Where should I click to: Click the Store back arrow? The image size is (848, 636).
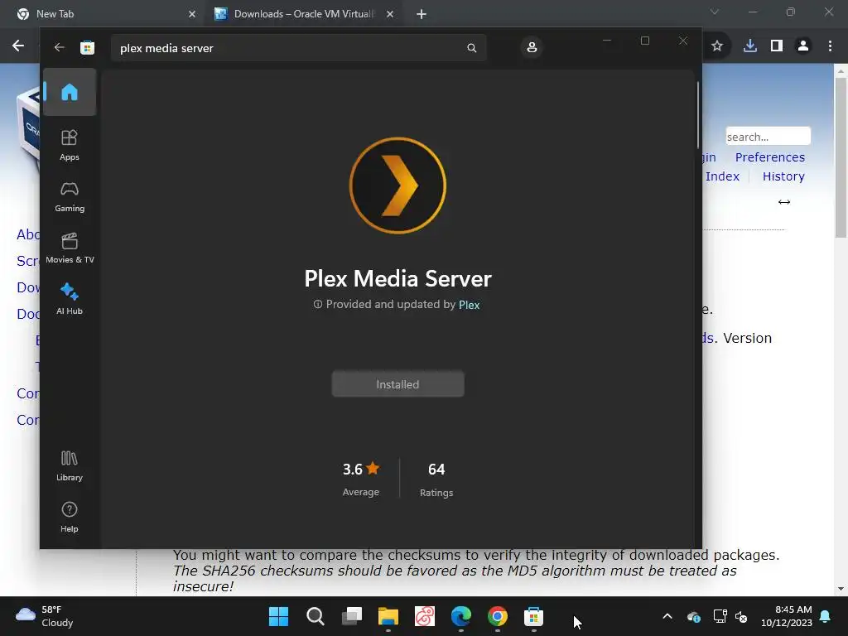point(60,47)
